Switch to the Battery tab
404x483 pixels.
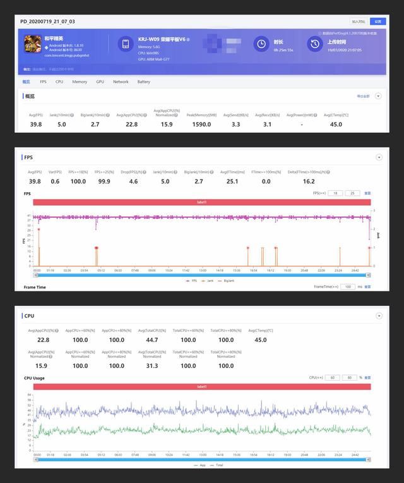143,82
